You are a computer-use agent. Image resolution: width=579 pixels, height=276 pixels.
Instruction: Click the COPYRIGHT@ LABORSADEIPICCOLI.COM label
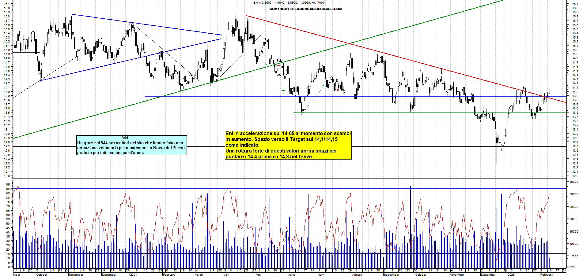point(306,9)
